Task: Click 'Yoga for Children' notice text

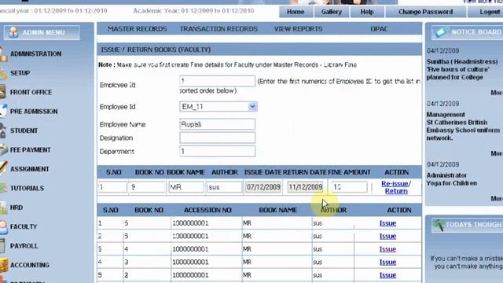Action: click(452, 183)
